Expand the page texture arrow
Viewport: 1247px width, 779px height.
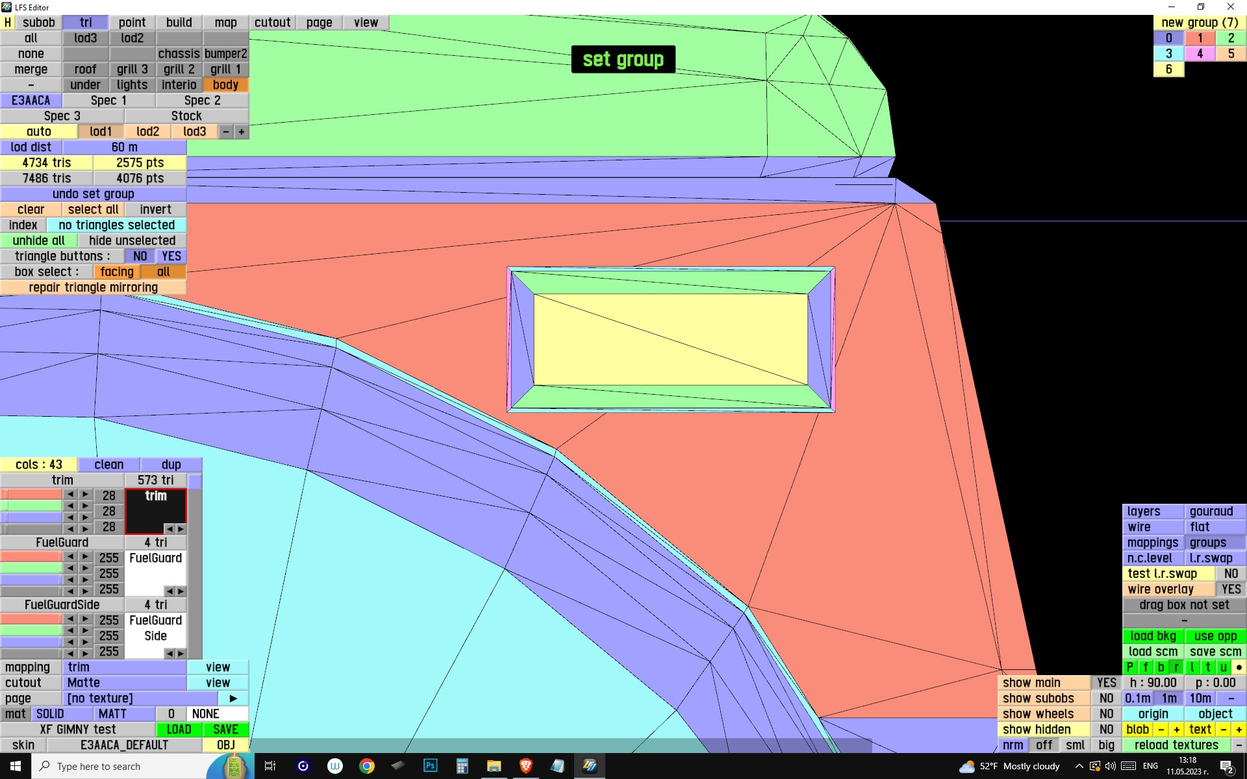point(233,698)
